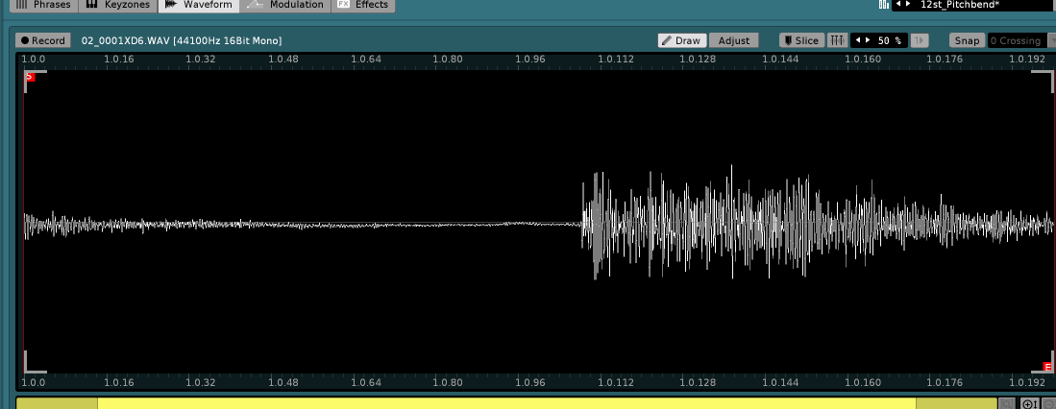
Task: Click the Record button
Action: (x=42, y=40)
